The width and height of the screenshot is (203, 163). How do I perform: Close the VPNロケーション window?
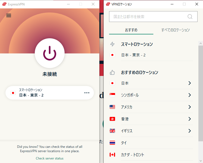[197, 4]
